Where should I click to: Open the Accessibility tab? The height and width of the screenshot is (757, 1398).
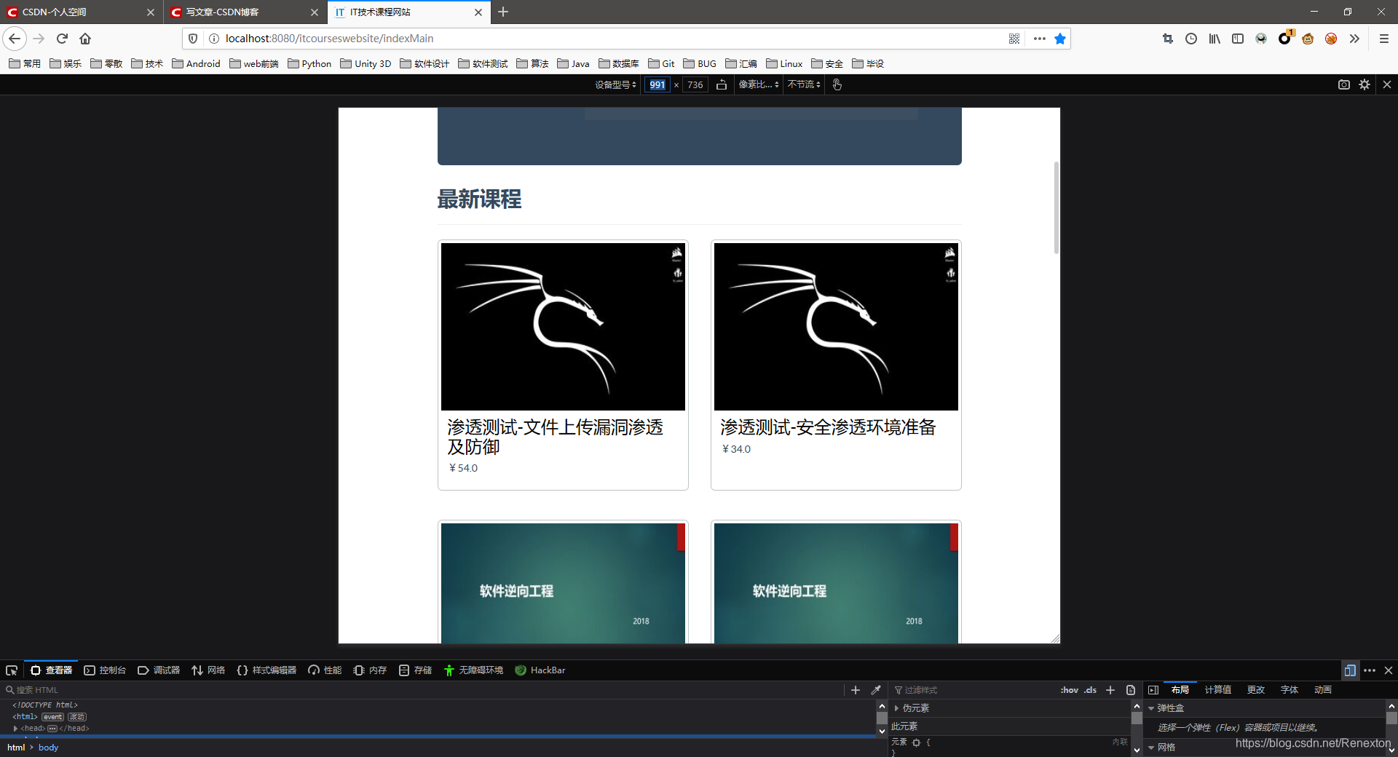pos(473,670)
